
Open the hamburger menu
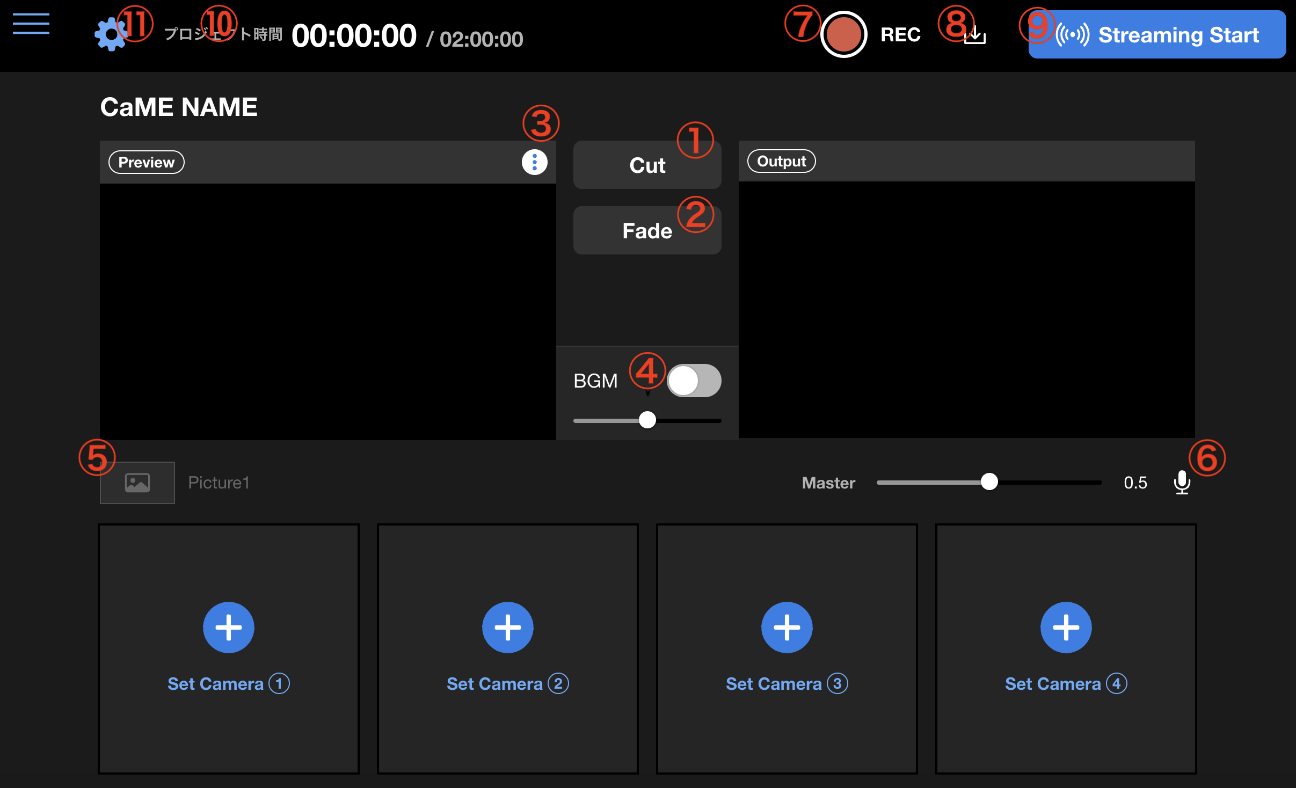pos(31,24)
